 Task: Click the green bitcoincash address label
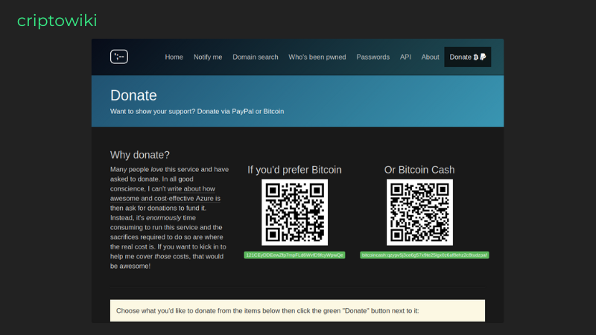424,255
